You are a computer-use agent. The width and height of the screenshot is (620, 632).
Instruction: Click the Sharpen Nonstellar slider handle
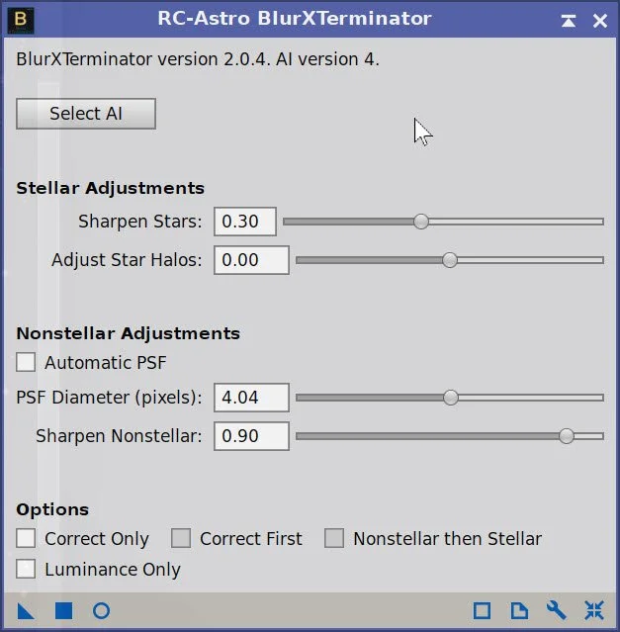[566, 436]
